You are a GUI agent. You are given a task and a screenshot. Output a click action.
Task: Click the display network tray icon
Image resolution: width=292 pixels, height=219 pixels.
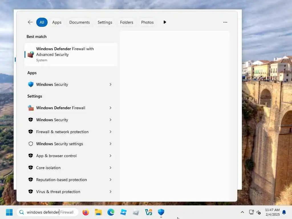(252, 212)
